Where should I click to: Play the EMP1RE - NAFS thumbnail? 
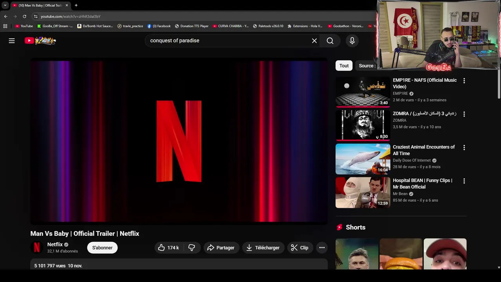click(363, 92)
